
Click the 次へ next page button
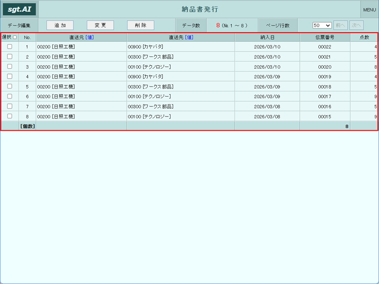356,25
